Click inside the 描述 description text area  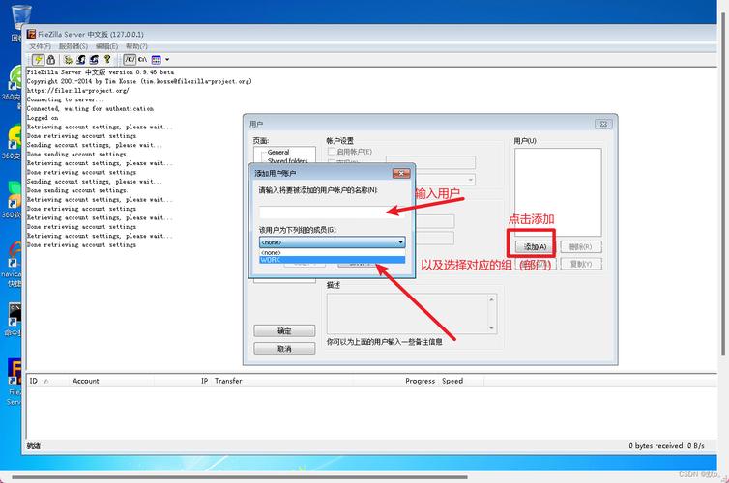click(408, 314)
